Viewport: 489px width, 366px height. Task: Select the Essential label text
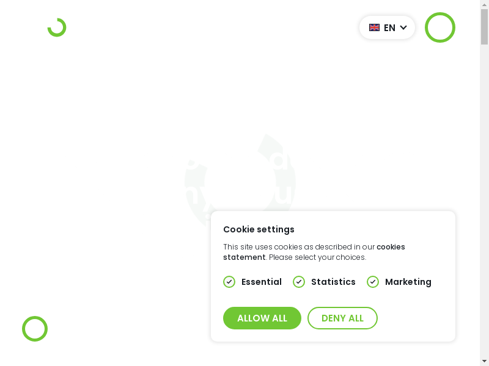[x=262, y=282]
